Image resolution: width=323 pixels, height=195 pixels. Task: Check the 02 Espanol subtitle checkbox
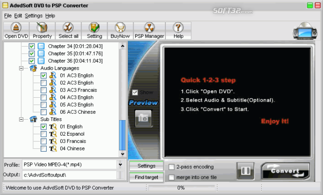point(43,134)
